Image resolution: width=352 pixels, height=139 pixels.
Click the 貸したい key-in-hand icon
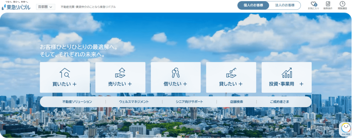[x=231, y=73]
